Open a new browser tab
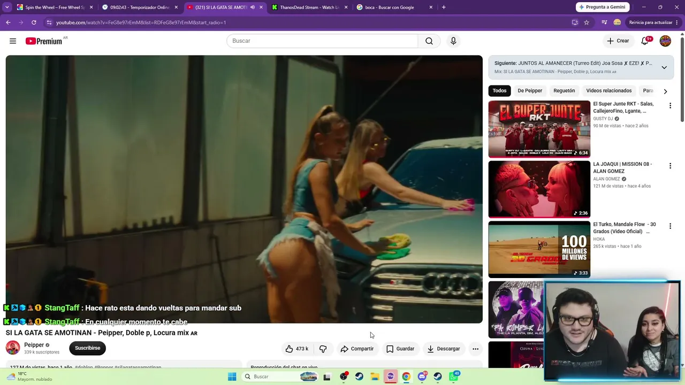This screenshot has height=385, width=685. pos(444,7)
